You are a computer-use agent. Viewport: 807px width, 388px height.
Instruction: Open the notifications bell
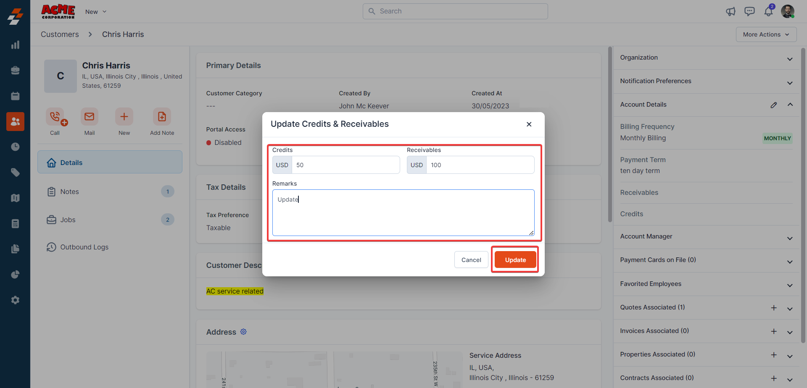(x=768, y=11)
